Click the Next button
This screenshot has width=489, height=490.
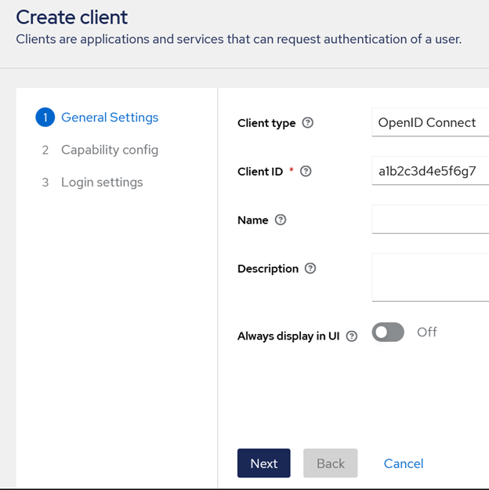tap(264, 463)
